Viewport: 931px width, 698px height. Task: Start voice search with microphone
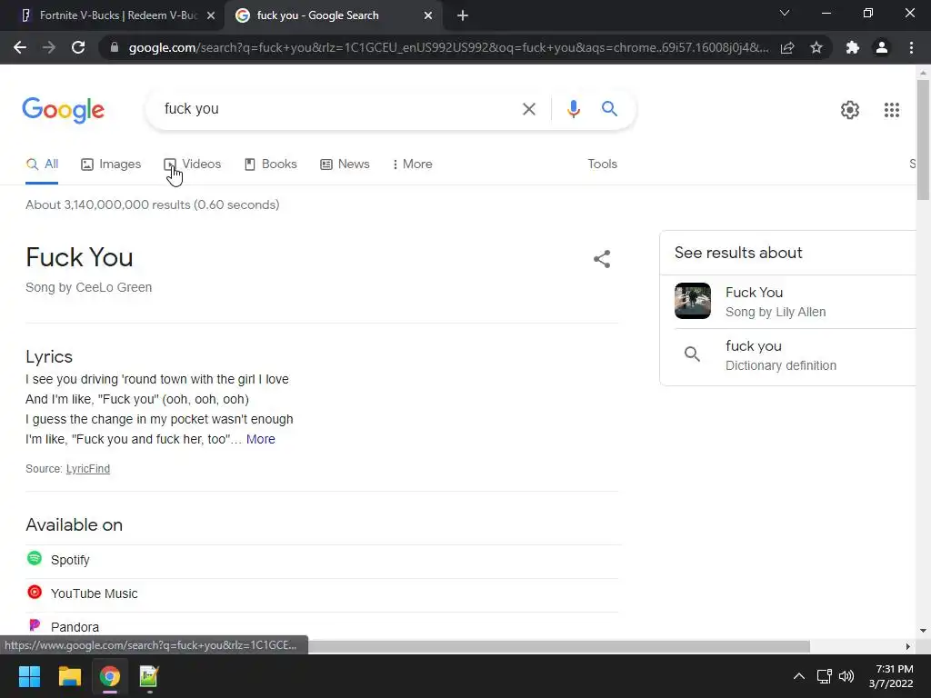pos(573,109)
